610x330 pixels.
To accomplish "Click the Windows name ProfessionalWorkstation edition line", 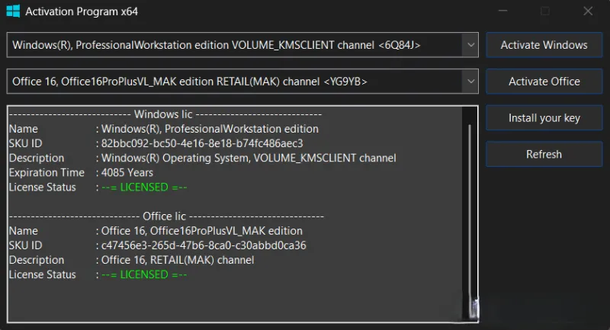I will (210, 129).
